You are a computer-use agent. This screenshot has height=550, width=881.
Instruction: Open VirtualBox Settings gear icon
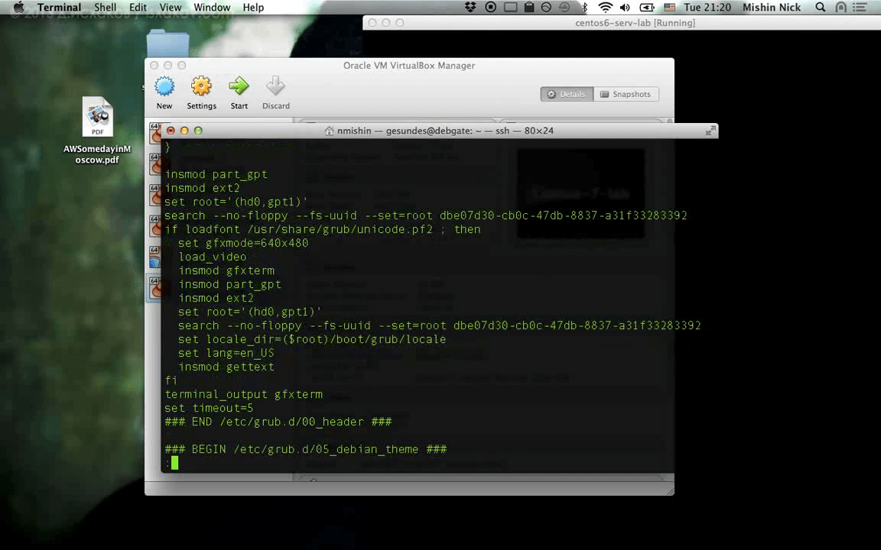[x=201, y=86]
